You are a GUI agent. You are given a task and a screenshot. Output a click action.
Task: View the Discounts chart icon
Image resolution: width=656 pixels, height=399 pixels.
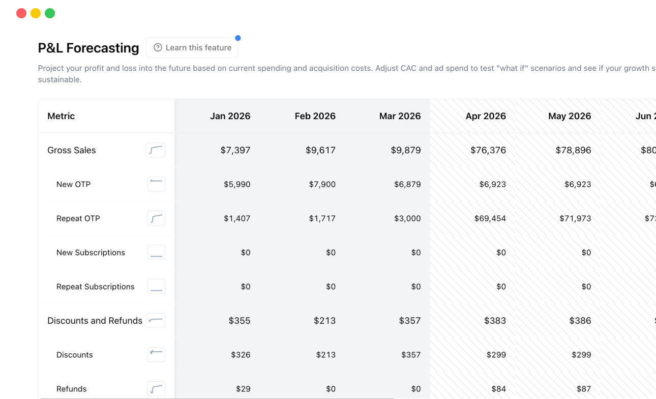[x=156, y=355]
